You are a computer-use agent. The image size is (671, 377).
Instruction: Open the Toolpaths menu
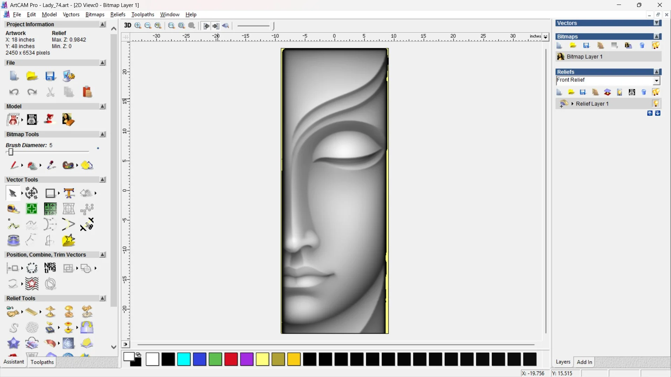coord(143,14)
